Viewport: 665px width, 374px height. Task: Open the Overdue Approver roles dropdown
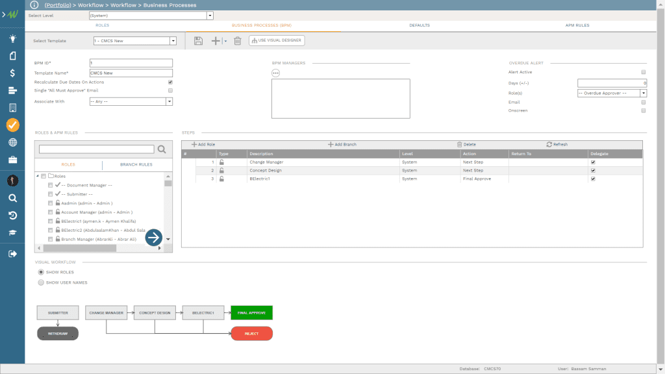point(644,93)
